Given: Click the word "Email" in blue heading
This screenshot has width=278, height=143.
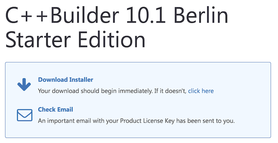Looking at the screenshot, I should click(x=65, y=110).
